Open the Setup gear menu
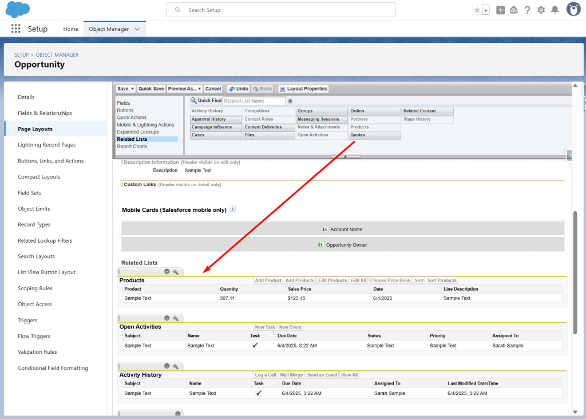The width and height of the screenshot is (586, 419). point(541,10)
